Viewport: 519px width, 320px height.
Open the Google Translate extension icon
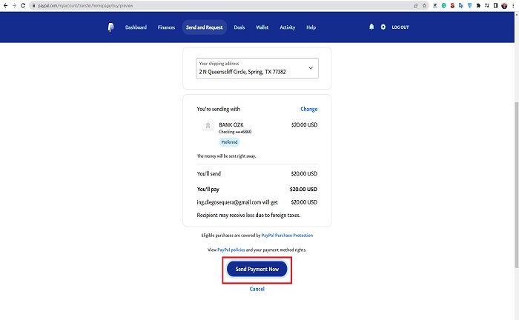(x=460, y=5)
